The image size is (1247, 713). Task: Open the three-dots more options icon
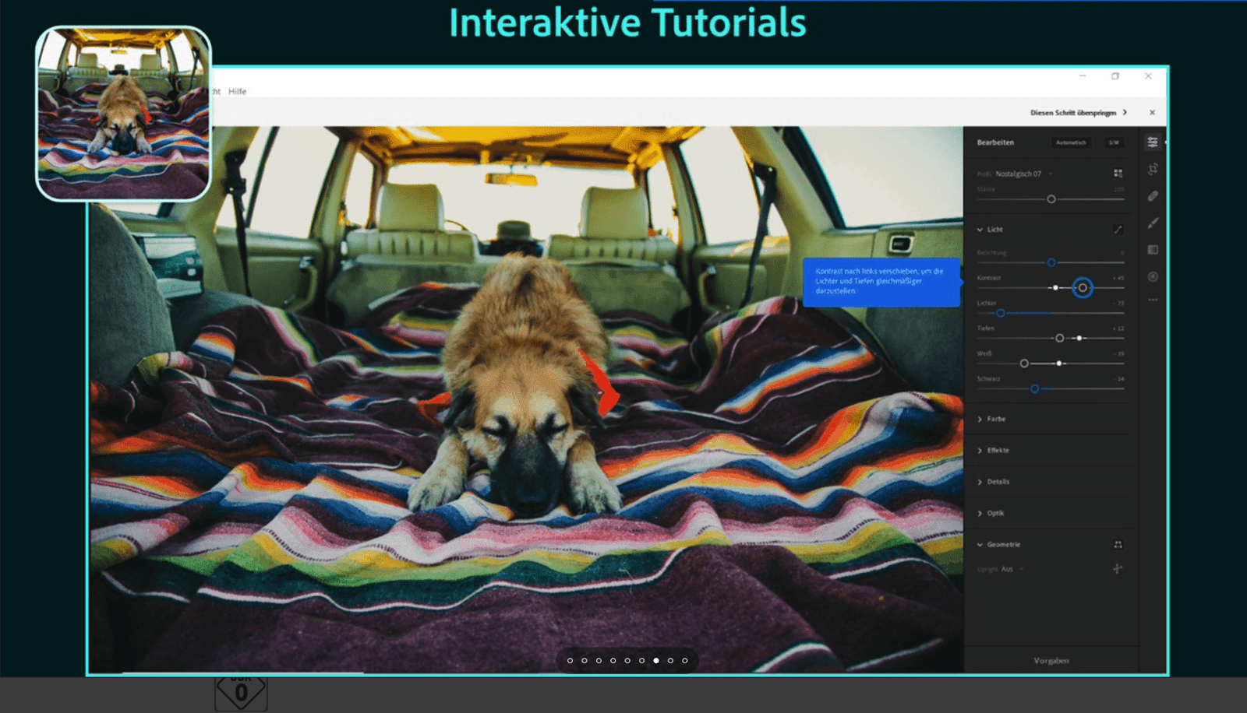[1153, 300]
